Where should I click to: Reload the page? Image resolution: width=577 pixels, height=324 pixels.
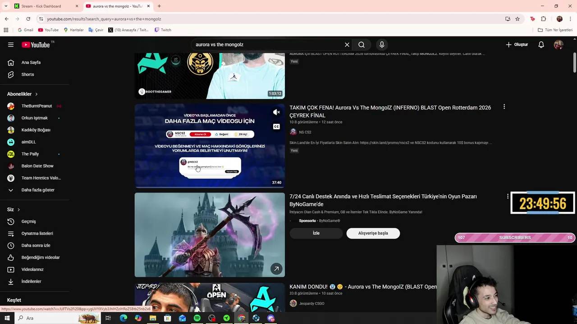[x=28, y=19]
